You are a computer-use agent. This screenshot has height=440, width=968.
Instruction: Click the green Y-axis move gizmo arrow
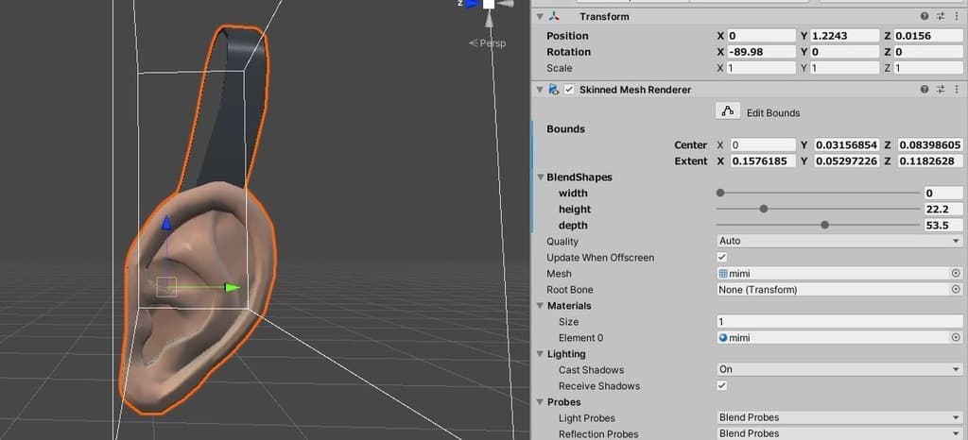click(232, 287)
